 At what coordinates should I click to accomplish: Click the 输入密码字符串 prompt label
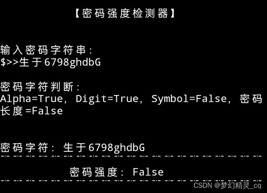[43, 50]
